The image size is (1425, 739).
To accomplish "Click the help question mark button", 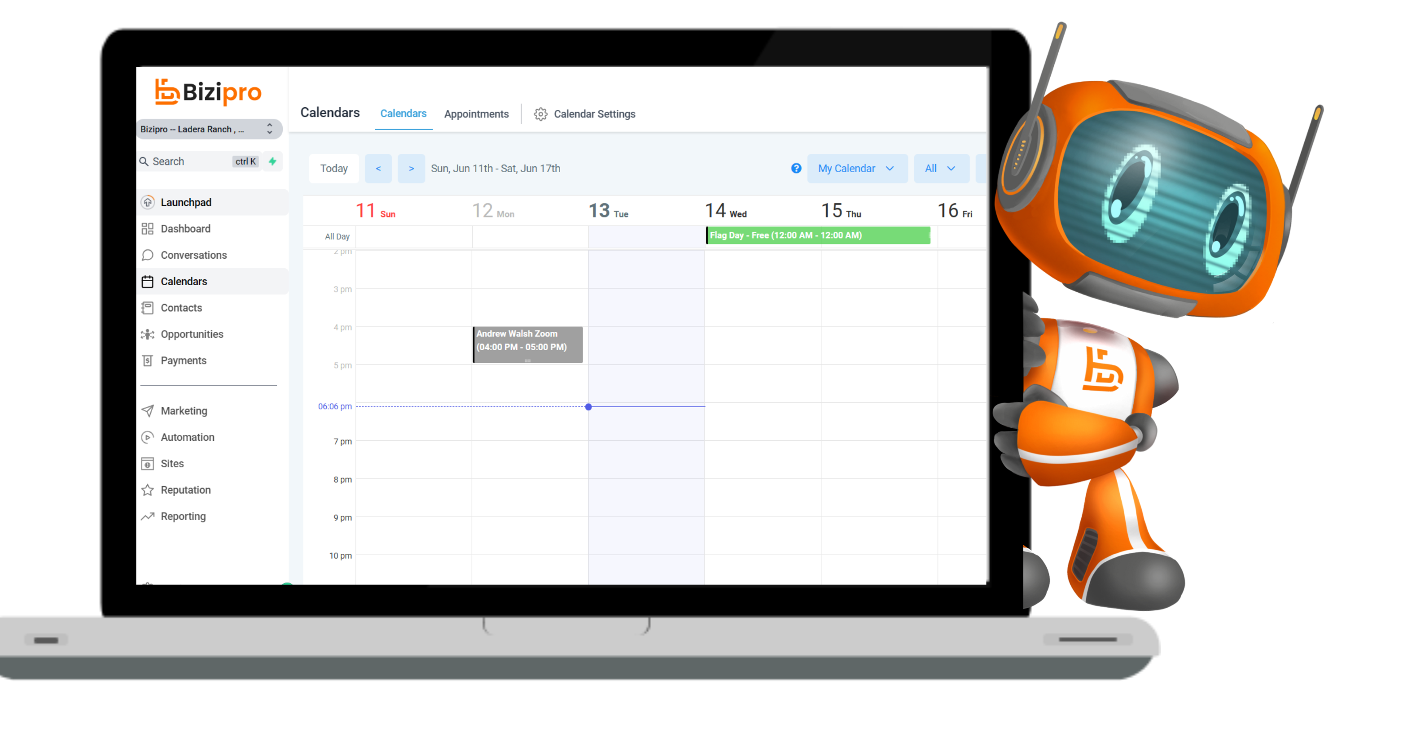I will (795, 169).
